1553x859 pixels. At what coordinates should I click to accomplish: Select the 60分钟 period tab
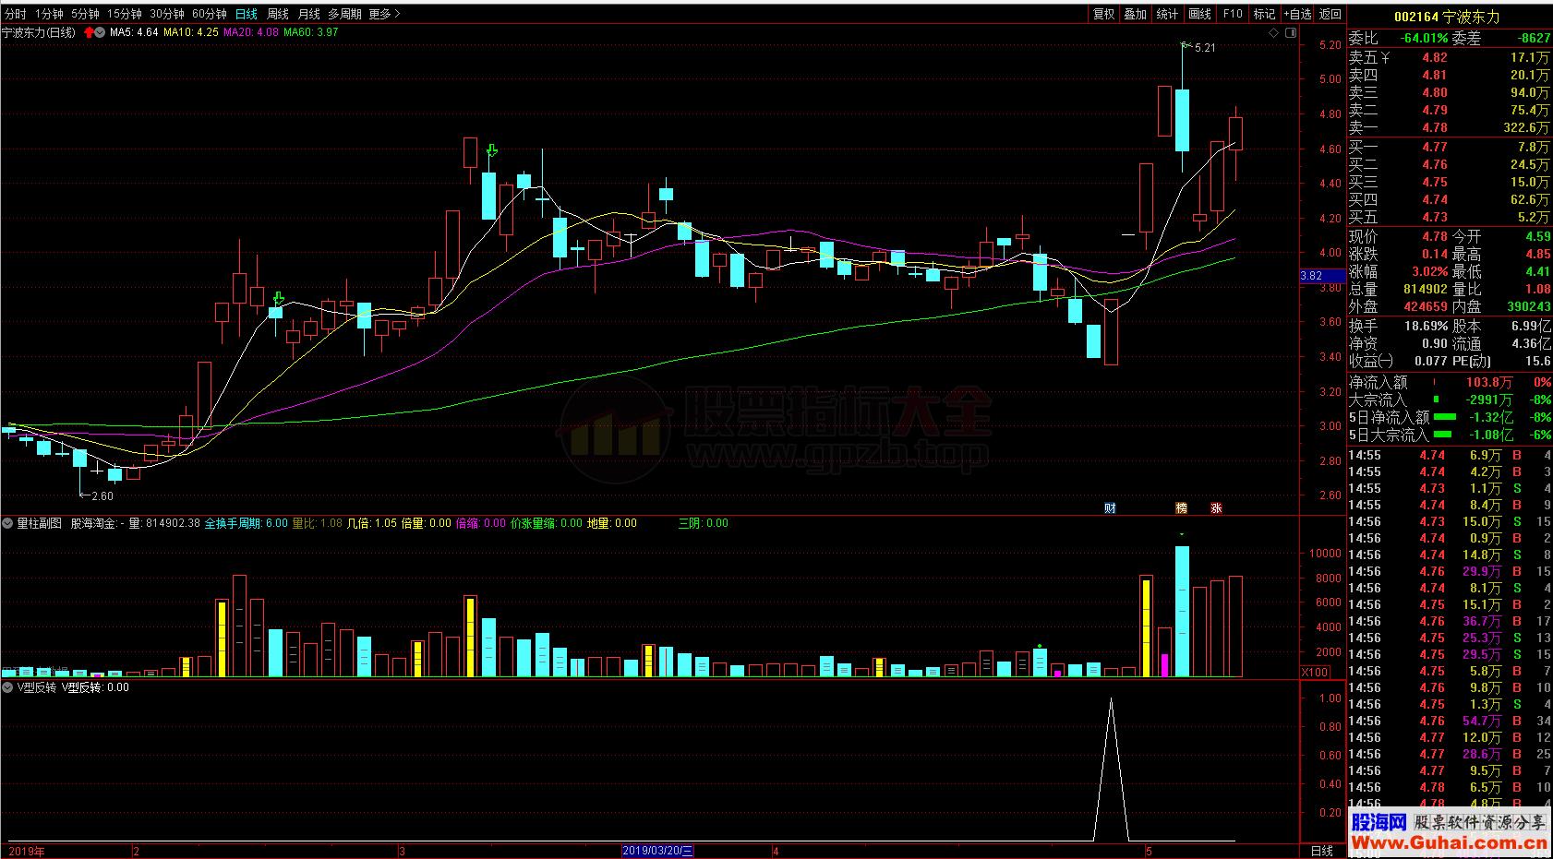click(210, 14)
